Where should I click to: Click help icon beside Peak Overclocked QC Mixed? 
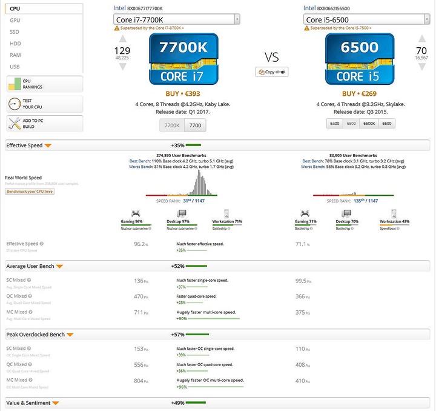click(30, 364)
